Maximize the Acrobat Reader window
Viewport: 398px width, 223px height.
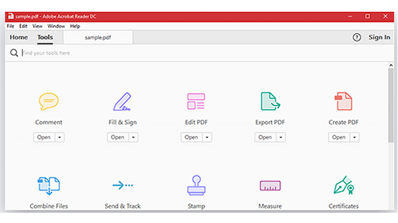click(368, 17)
